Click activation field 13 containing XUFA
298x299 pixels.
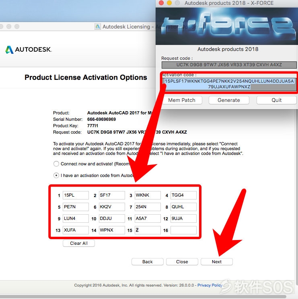[76, 230]
